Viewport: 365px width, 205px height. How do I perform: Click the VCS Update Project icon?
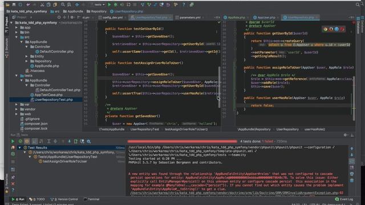143,5
